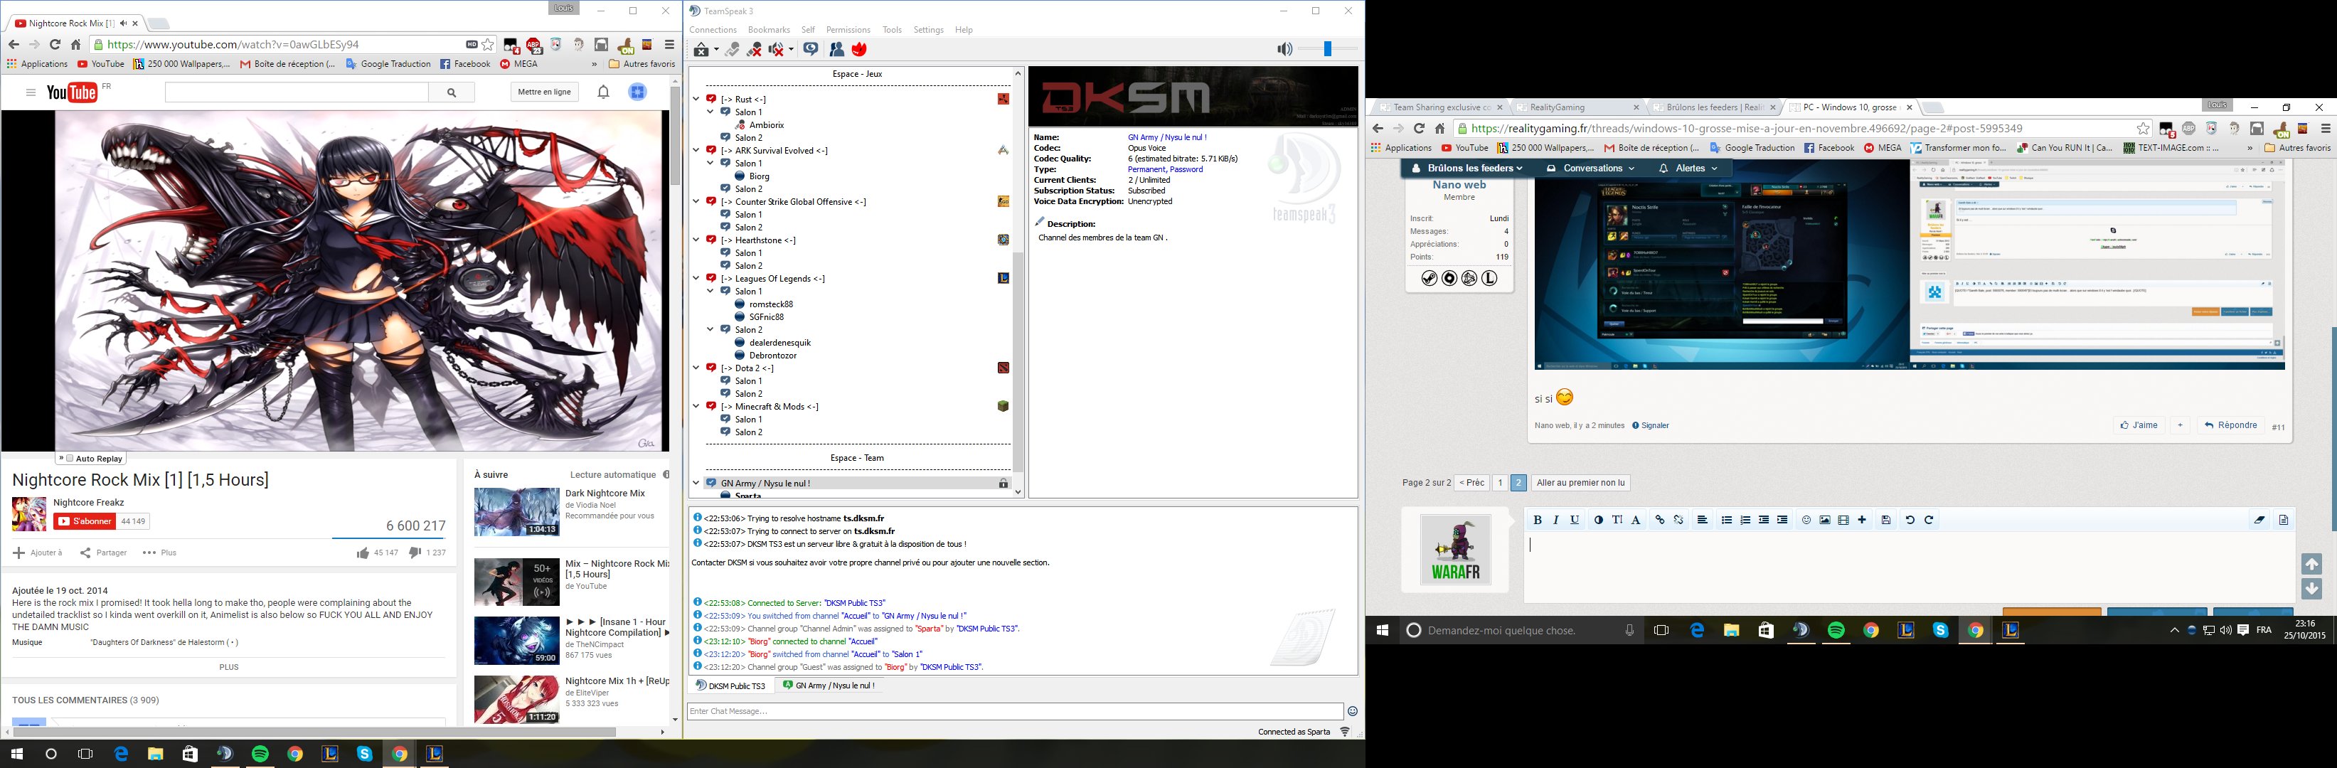This screenshot has width=2337, height=768.
Task: Collapse Counter Strike Global Offensive channel
Action: pyautogui.click(x=696, y=201)
